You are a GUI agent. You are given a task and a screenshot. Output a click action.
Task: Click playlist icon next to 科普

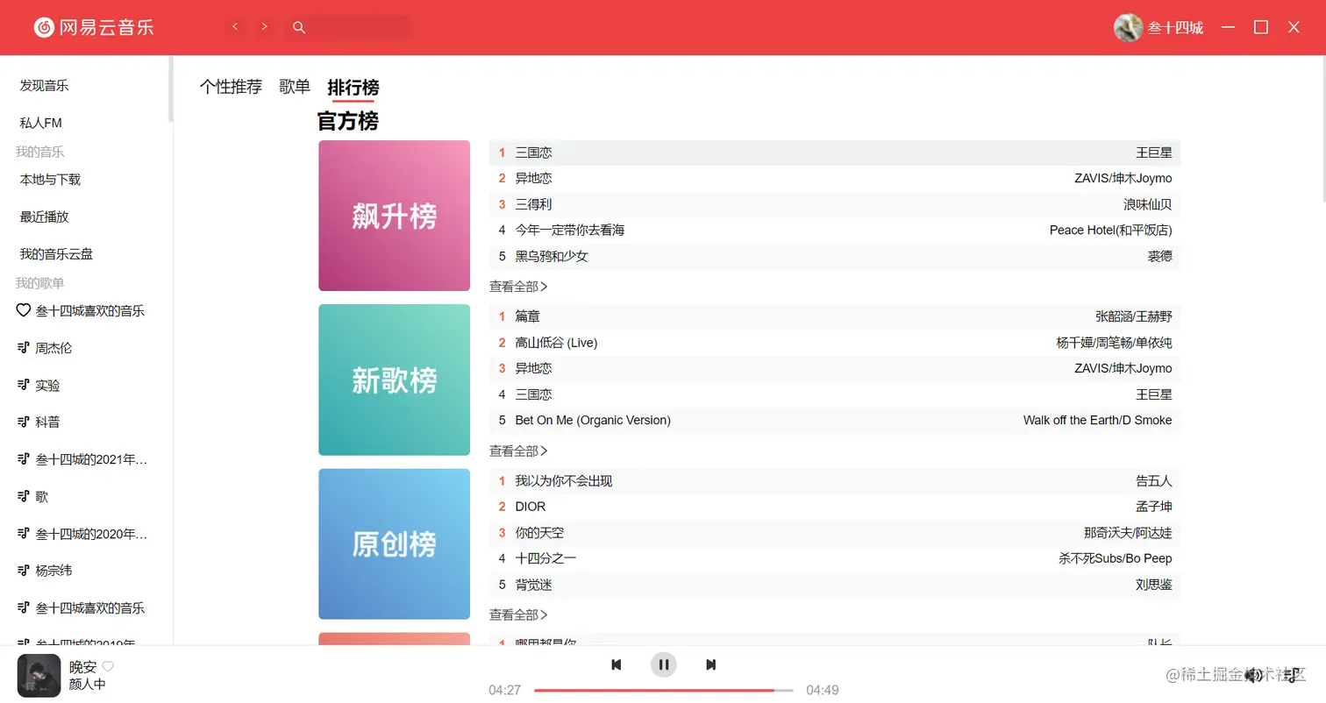24,422
